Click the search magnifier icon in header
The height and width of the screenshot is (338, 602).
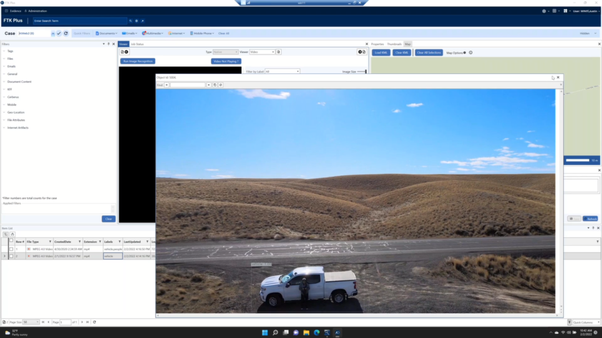pos(131,21)
